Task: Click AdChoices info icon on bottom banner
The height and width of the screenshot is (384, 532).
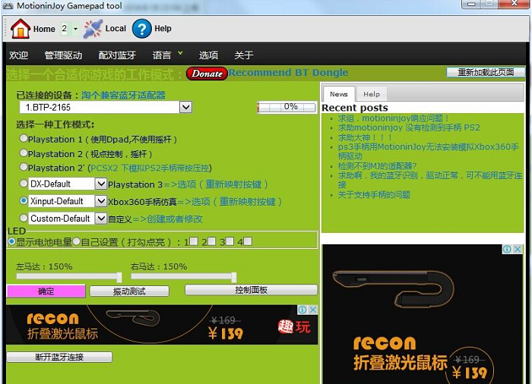Action: [x=302, y=310]
